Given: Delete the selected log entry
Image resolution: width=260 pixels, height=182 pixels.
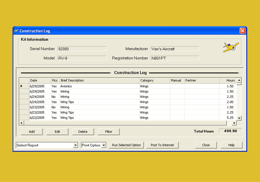Looking at the screenshot, I should click(83, 132).
